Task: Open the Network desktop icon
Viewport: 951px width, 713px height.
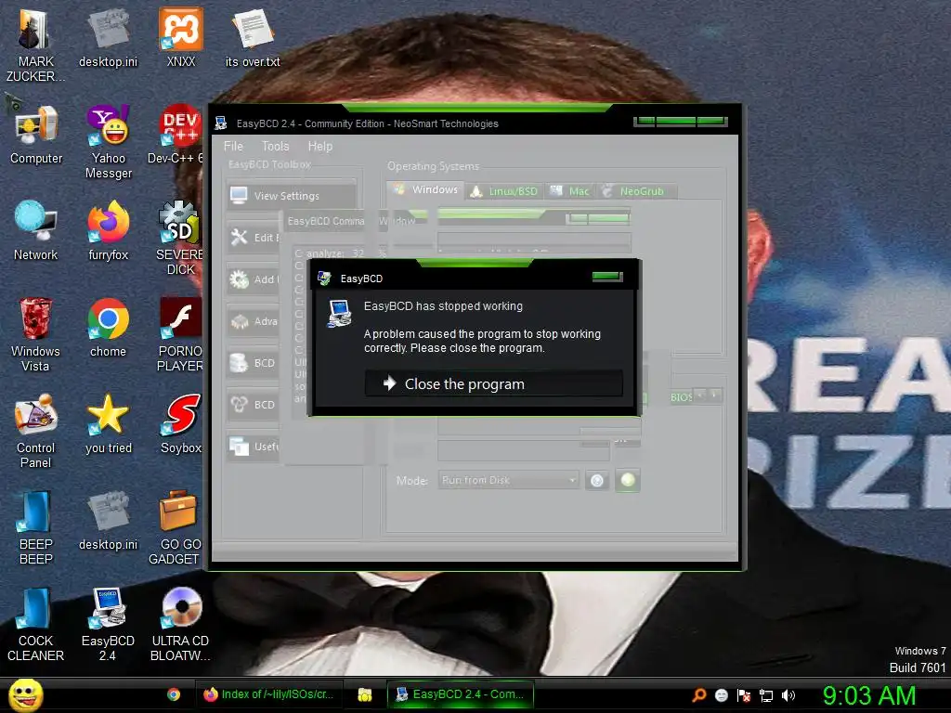Action: 36,231
